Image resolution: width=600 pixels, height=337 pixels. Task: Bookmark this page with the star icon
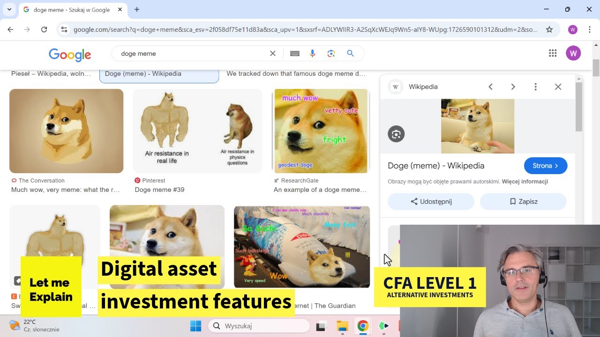coord(549,29)
